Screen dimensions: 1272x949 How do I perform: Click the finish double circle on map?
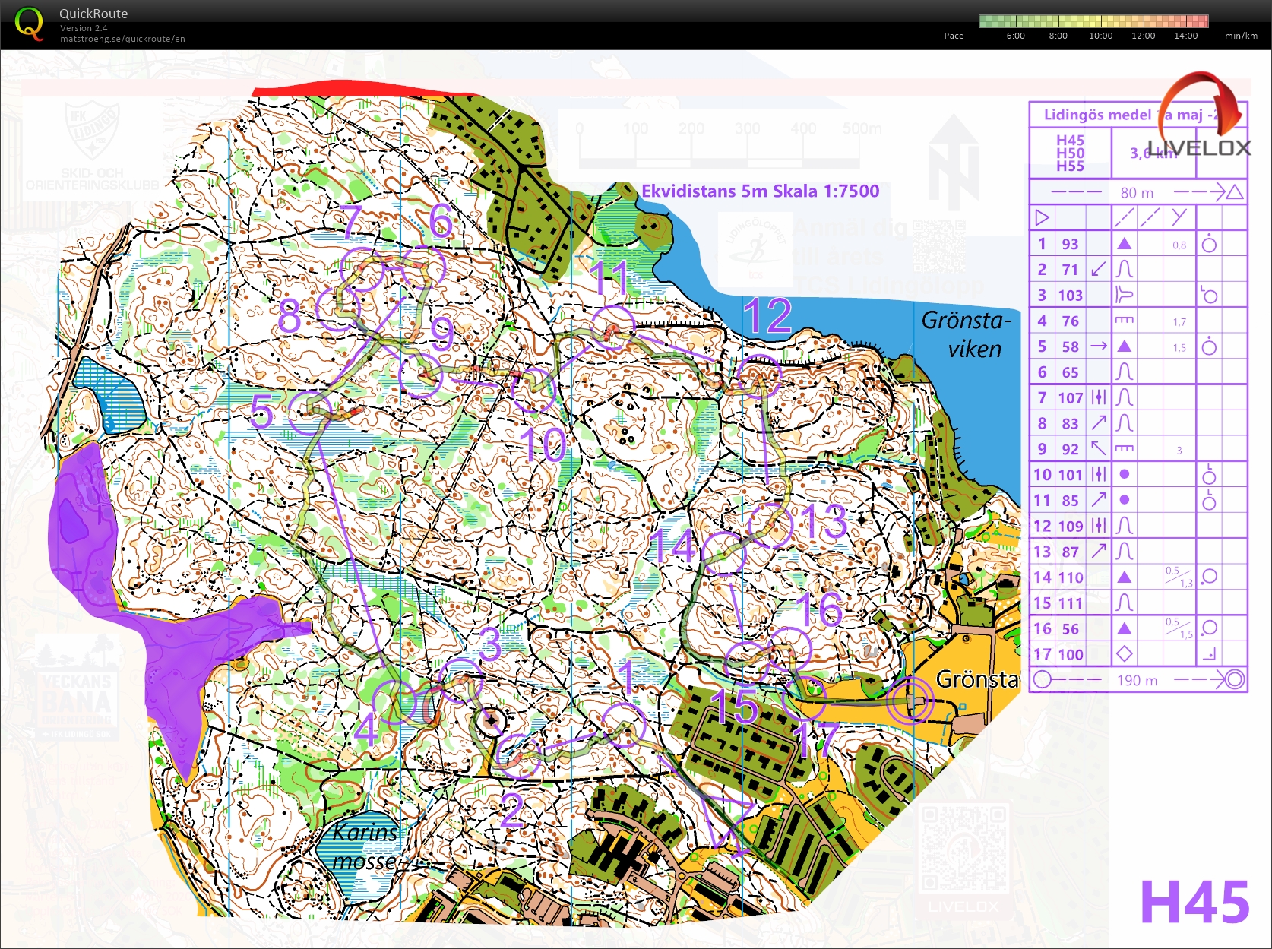[910, 701]
